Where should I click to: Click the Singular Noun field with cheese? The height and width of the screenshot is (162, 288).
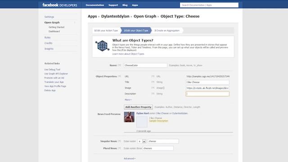(x=163, y=141)
